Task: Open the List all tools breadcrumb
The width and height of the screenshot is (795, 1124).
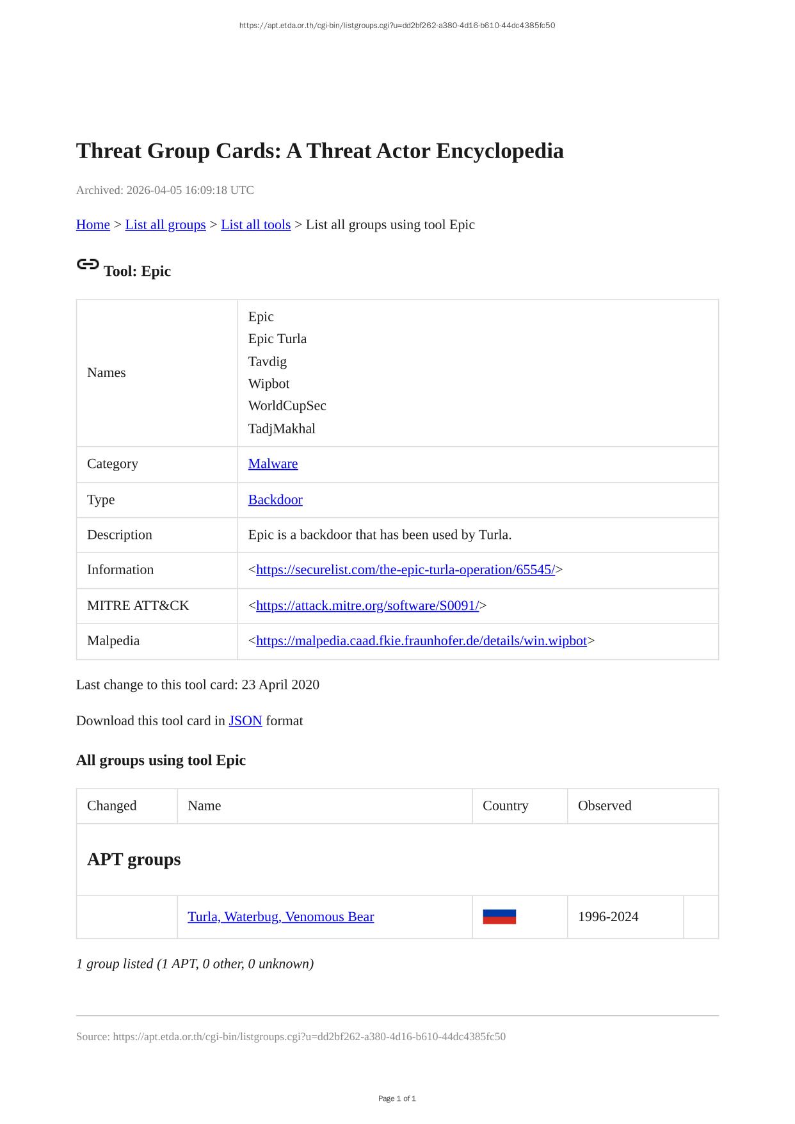Action: pos(255,225)
